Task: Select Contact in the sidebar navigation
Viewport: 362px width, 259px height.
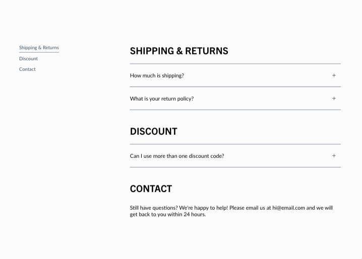Action: pos(27,69)
